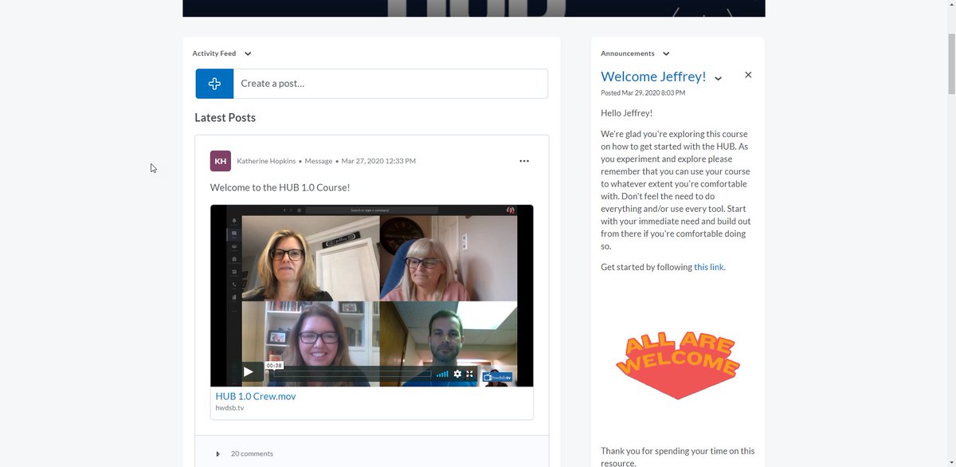
Task: Adjust the video volume bars
Action: [x=442, y=374]
